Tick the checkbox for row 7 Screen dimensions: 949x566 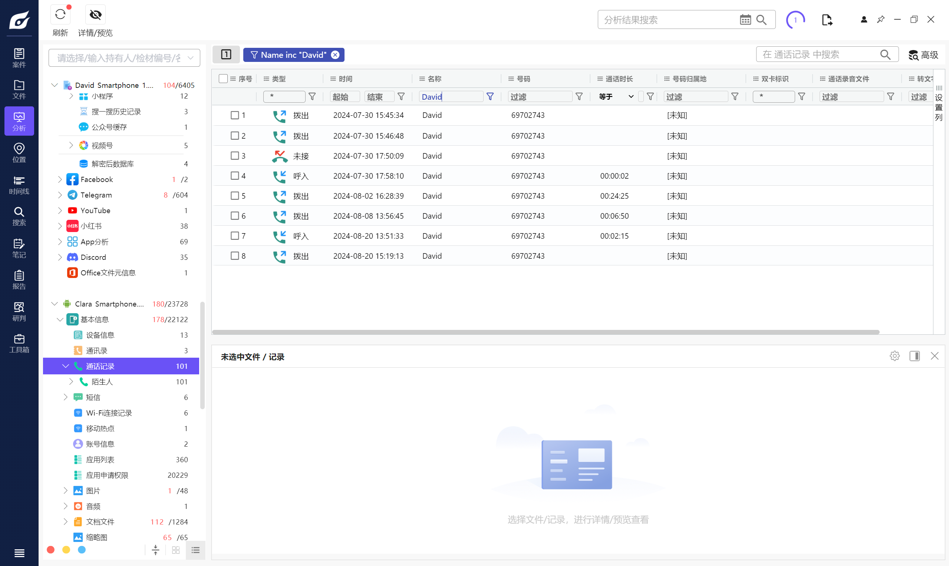tap(235, 236)
